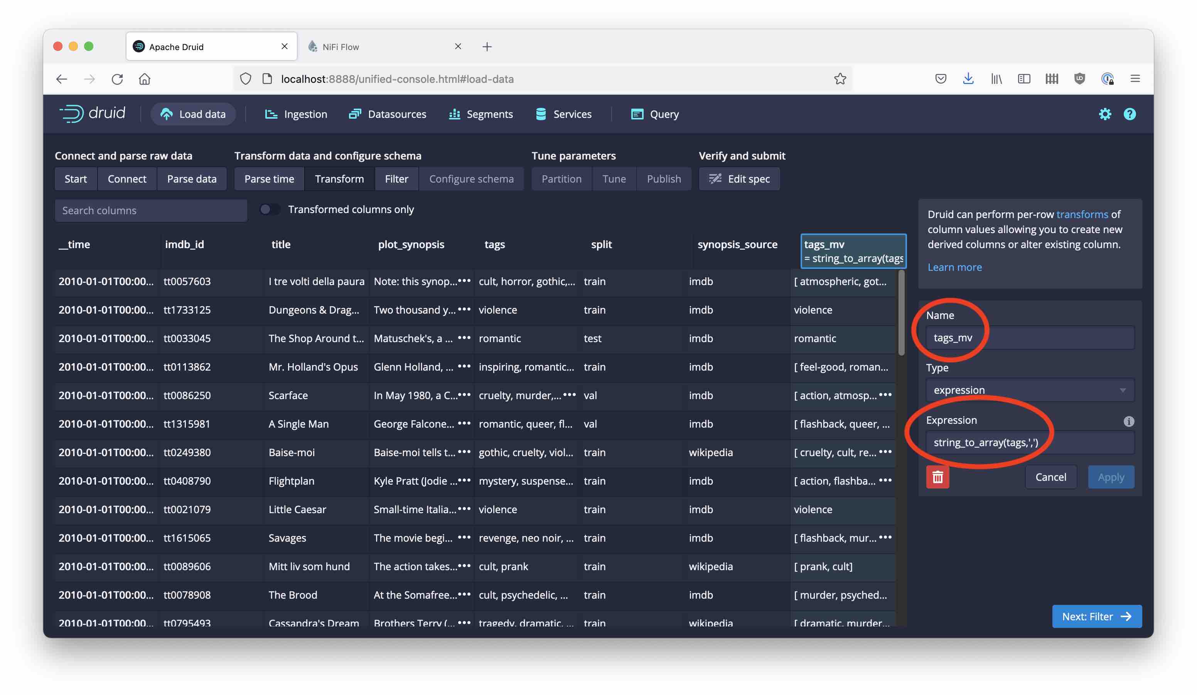Expand the Type expression dropdown
1197x695 pixels.
pyautogui.click(x=1029, y=390)
